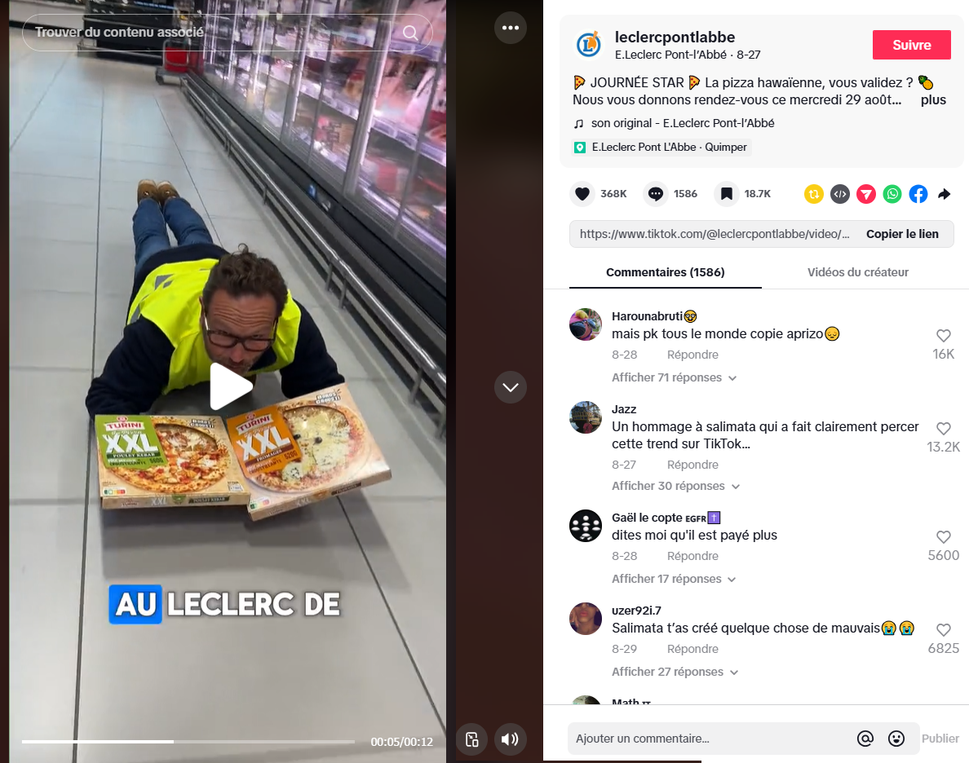
Task: Like Jazz's comment about salimata
Action: coord(943,428)
